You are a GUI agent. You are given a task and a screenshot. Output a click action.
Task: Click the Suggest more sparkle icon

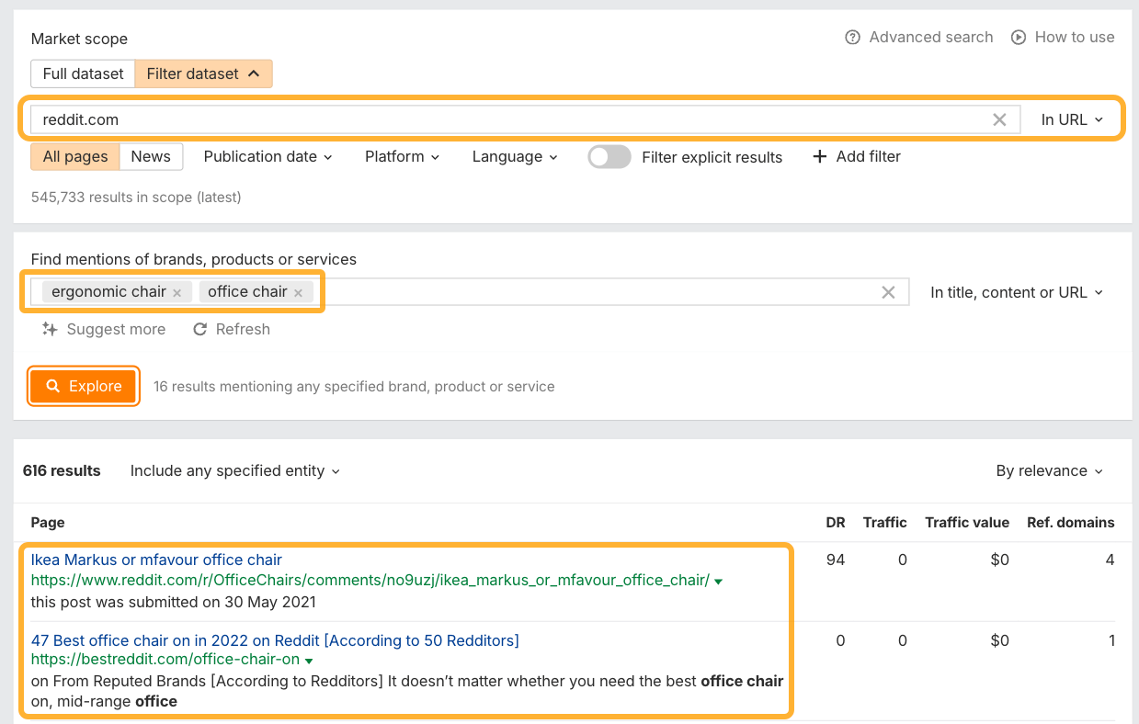pos(50,329)
